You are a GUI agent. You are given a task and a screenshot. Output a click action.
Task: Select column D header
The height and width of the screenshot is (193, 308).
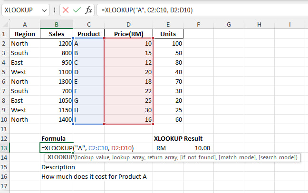point(128,24)
